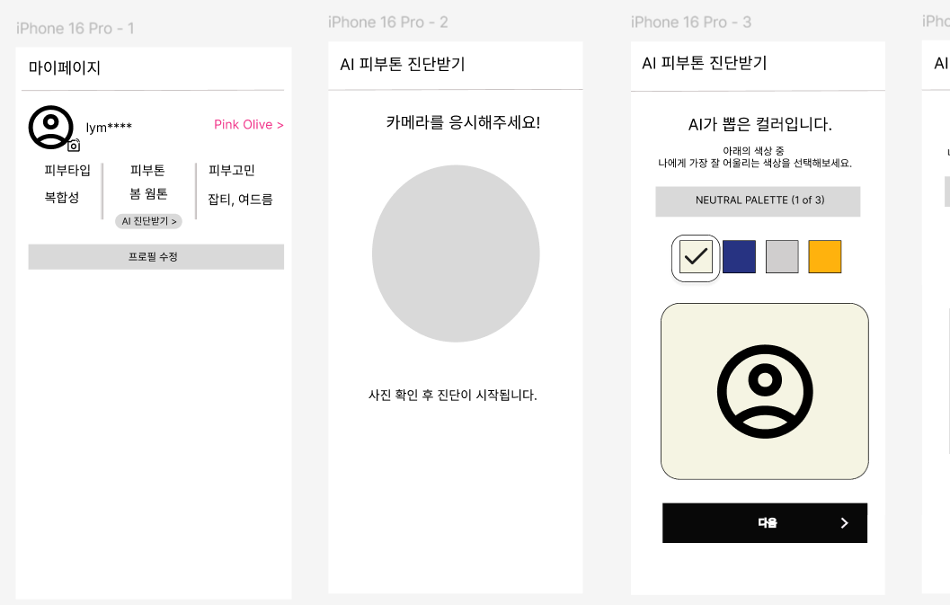Image resolution: width=950 pixels, height=605 pixels.
Task: Click the gray camera preview circle
Action: coord(456,254)
